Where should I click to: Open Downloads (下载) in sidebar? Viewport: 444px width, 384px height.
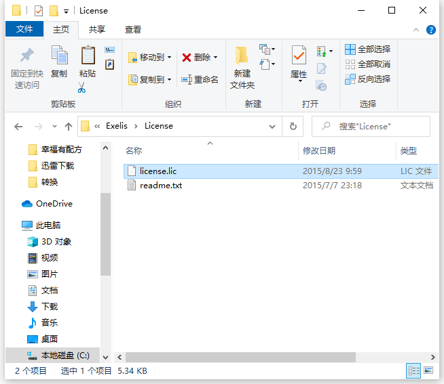point(43,307)
